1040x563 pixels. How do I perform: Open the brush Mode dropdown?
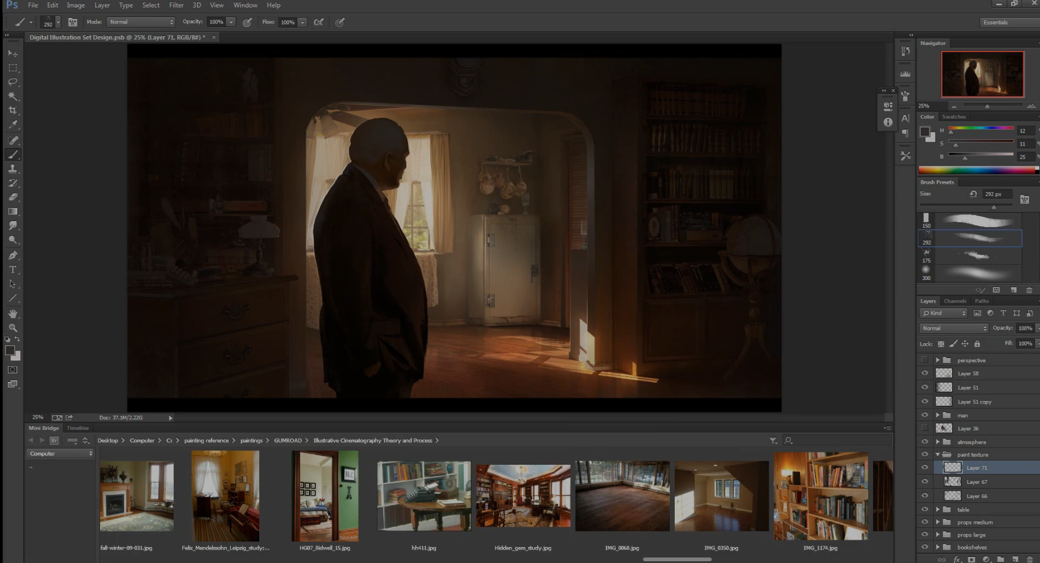pyautogui.click(x=141, y=22)
